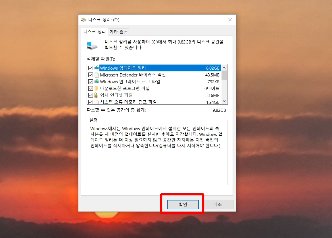Click the 설명 group label

tap(93, 120)
